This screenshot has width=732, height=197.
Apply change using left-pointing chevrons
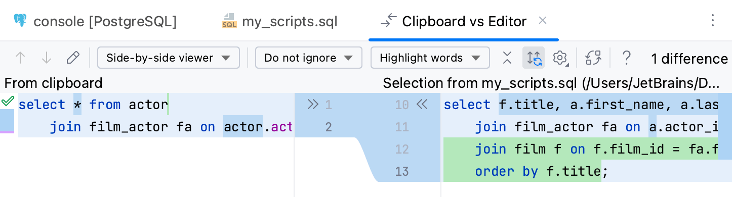(x=422, y=105)
